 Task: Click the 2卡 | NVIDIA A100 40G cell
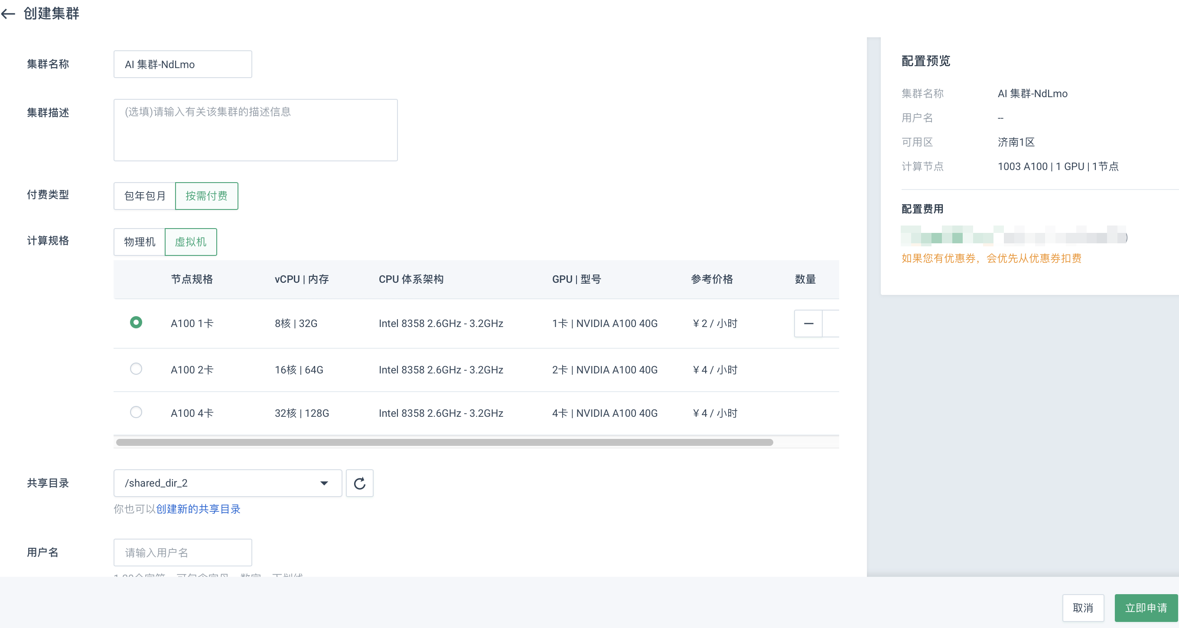click(605, 370)
